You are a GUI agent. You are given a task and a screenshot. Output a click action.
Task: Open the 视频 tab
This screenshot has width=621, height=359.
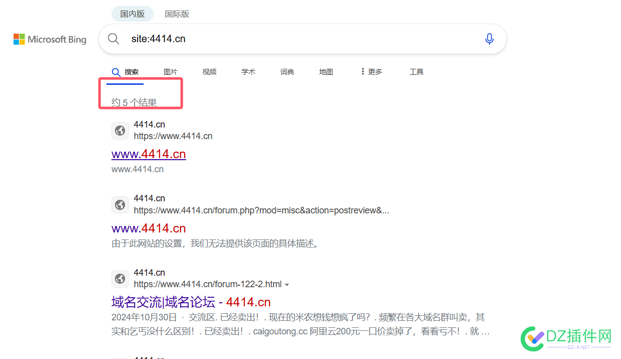(209, 72)
